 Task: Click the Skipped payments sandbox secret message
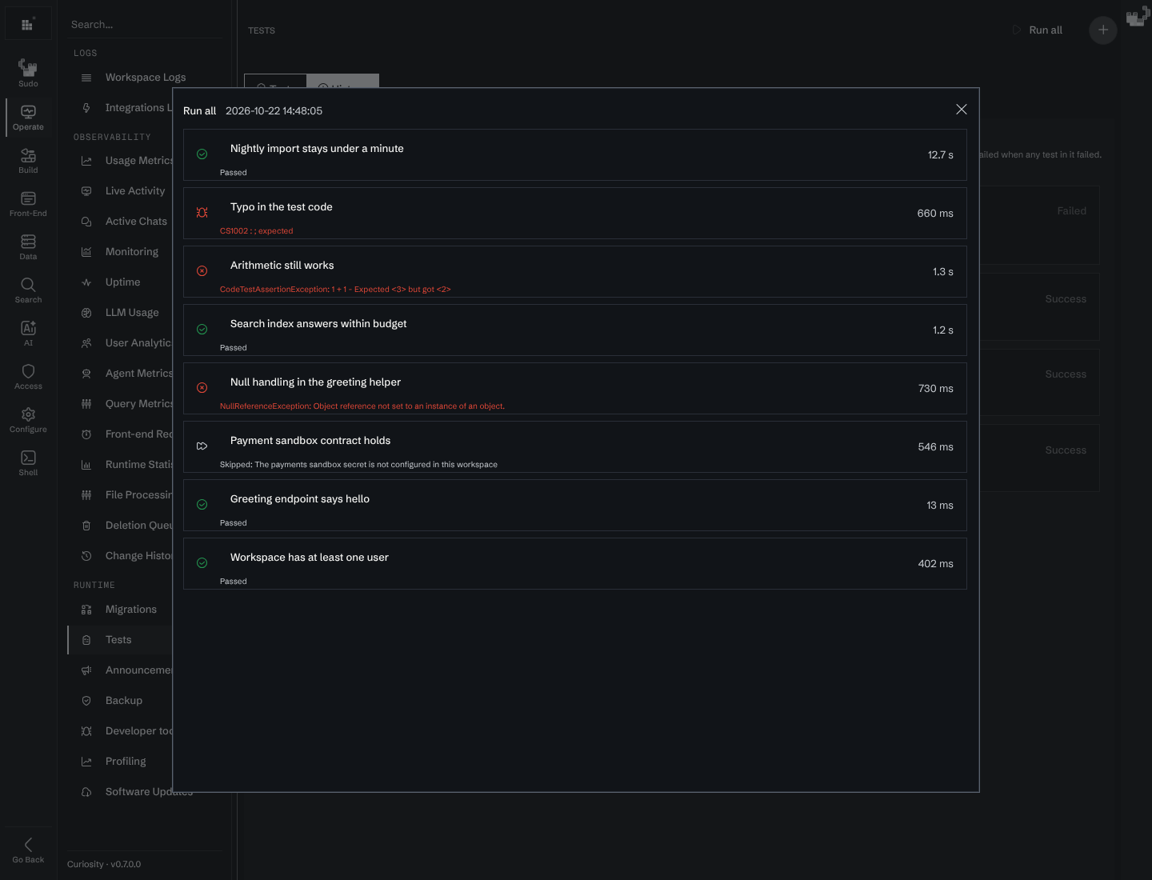coord(358,465)
